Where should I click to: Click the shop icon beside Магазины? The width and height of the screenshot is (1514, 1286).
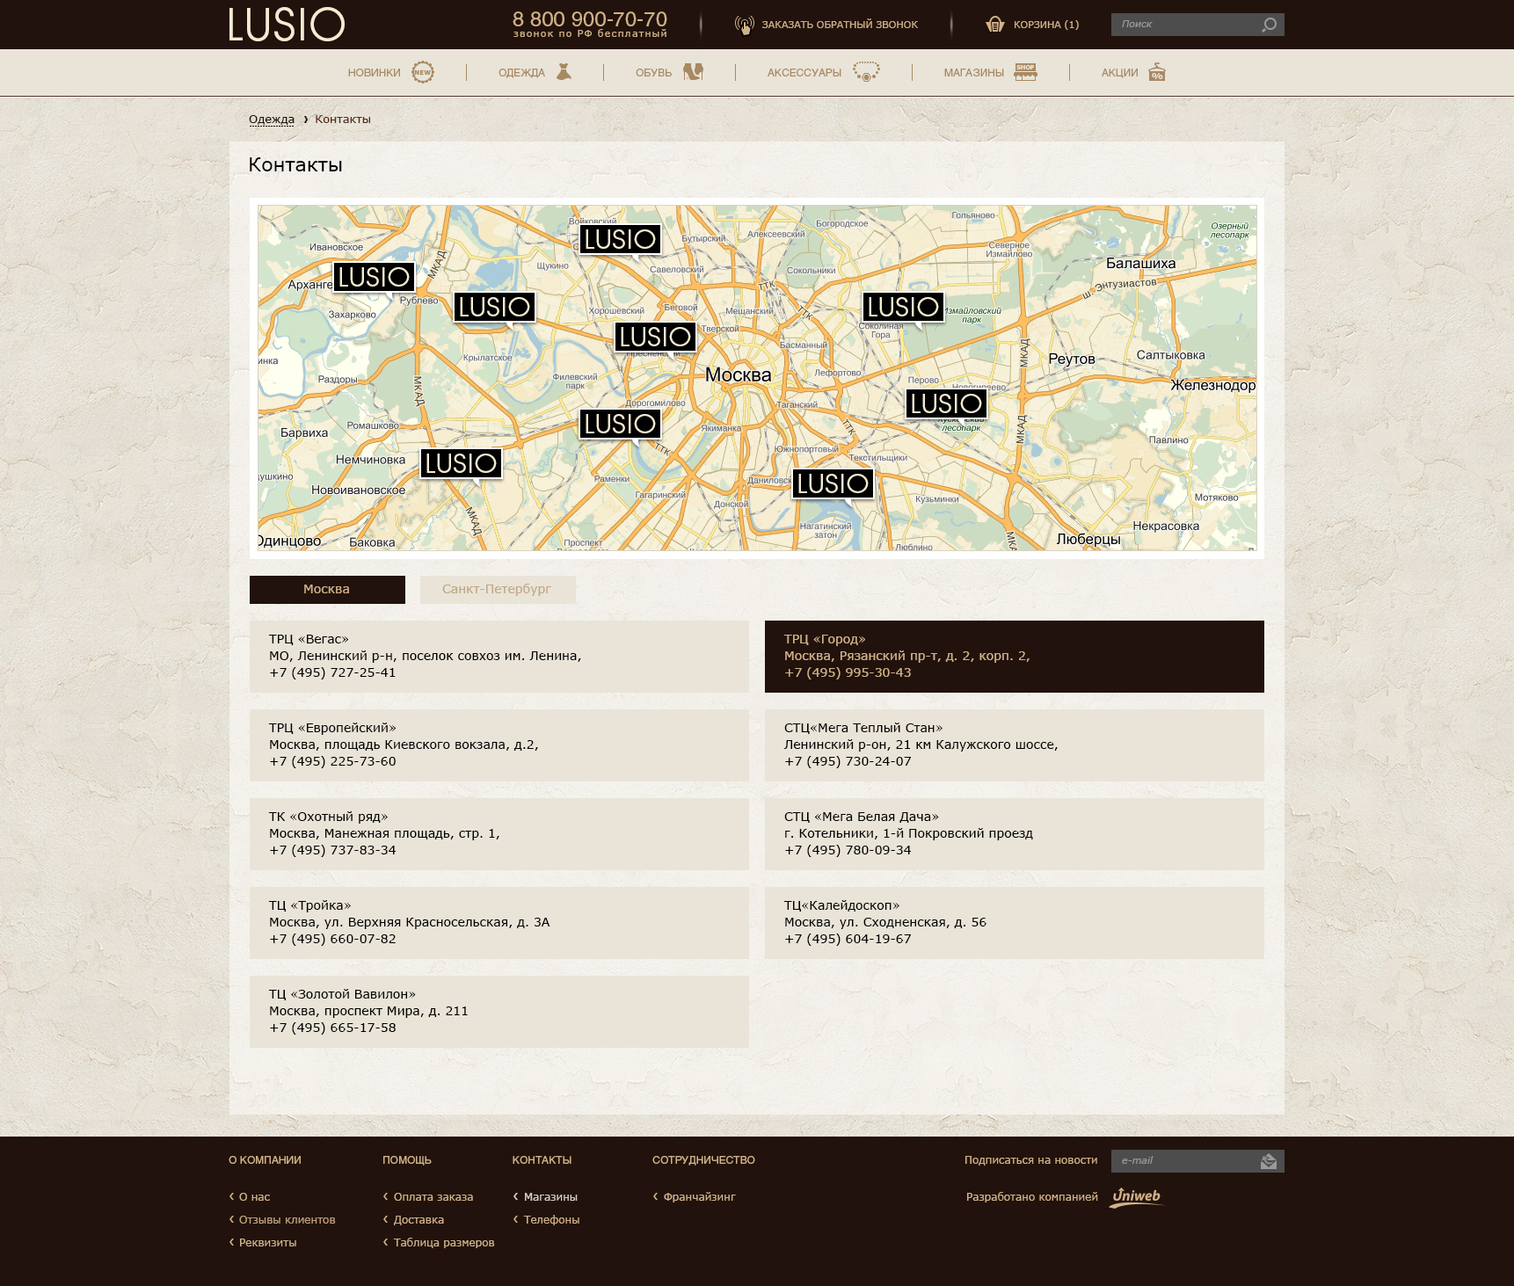coord(1025,72)
